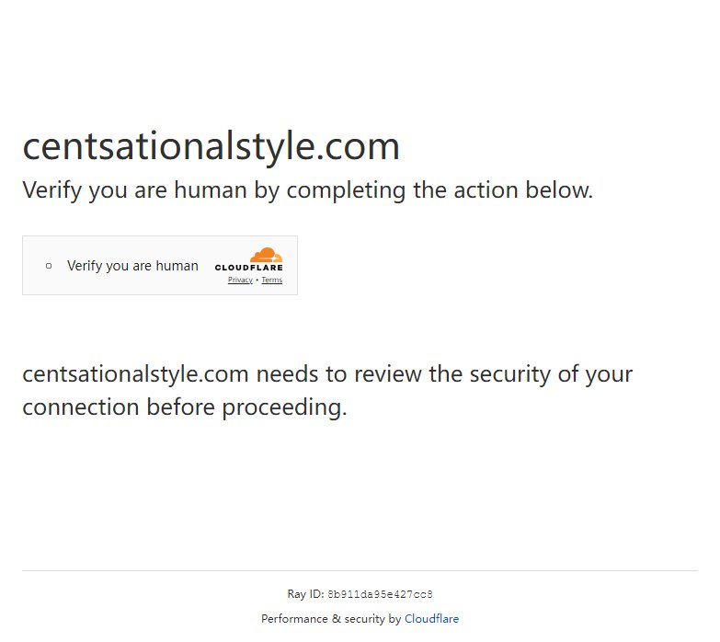Follow the blue Cloudflare link in the footer
The width and height of the screenshot is (720, 642).
pyautogui.click(x=431, y=619)
